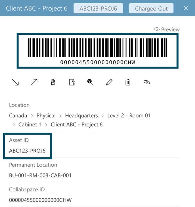Click the ABC123-PROJ6 header badge
The image size is (195, 207).
98,8
